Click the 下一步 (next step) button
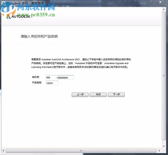Image resolution: width=168 pixels, height=155 pixels. tap(116, 95)
